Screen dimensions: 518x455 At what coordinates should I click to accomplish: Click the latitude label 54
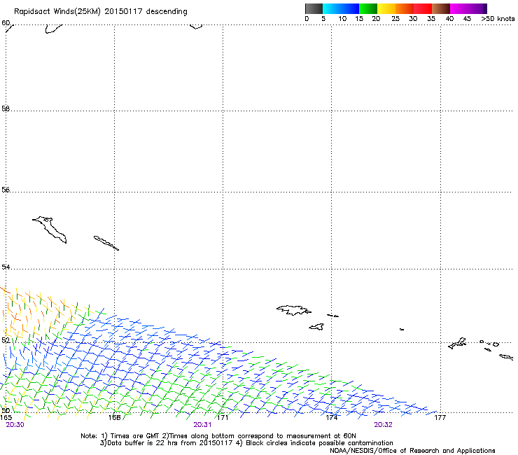point(6,267)
